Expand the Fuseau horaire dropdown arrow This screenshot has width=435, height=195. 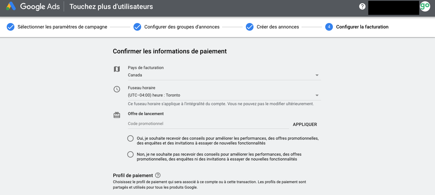click(317, 95)
